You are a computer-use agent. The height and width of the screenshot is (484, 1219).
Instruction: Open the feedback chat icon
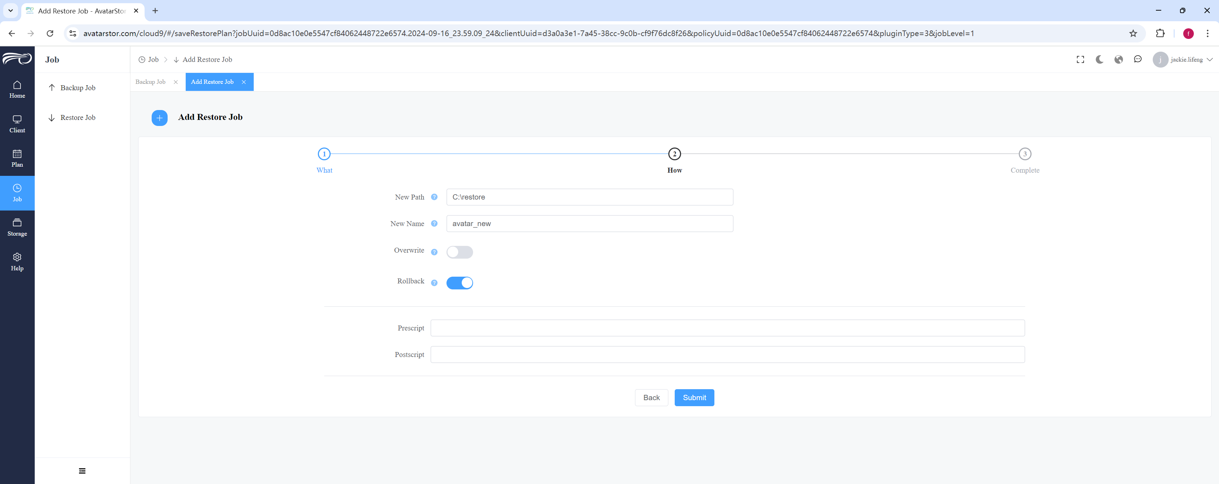click(x=1137, y=59)
